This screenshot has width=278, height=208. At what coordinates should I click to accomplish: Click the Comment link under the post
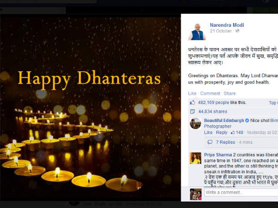tap(210, 93)
